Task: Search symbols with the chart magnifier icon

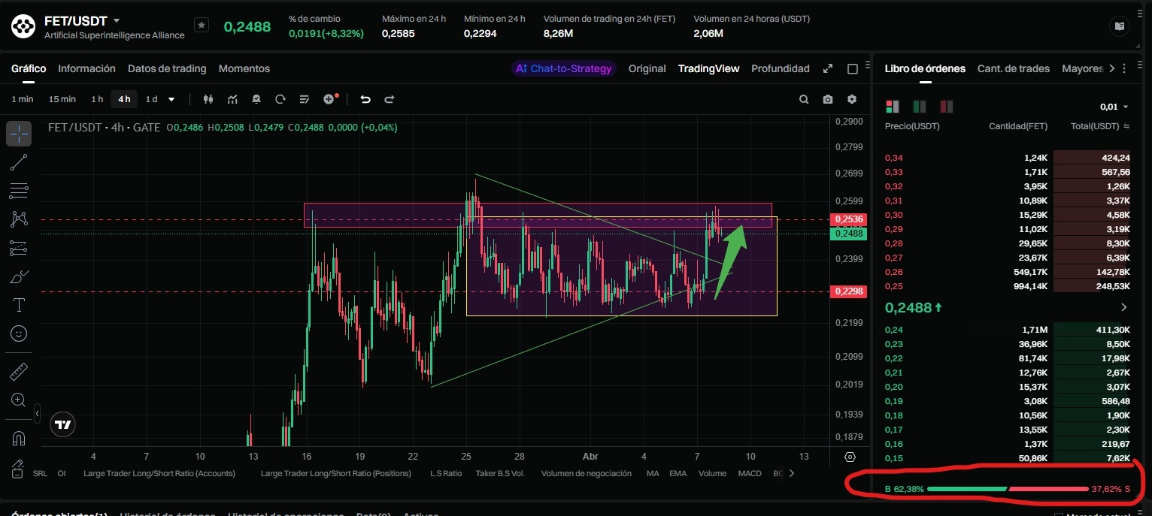Action: (x=804, y=99)
